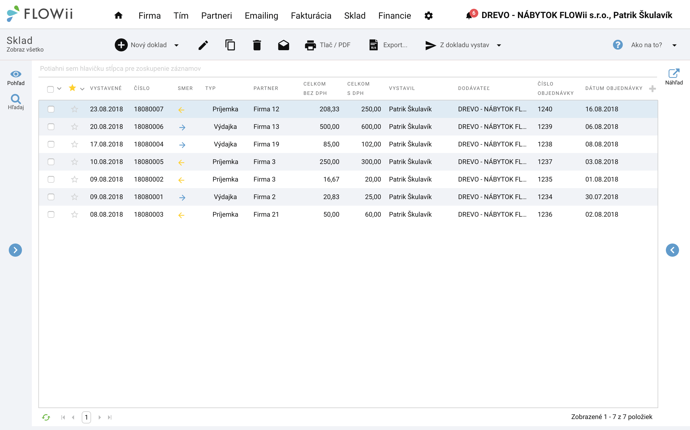Open the Z dokladu vystav dropdown arrow
Screen dimensions: 690x430
pos(499,45)
